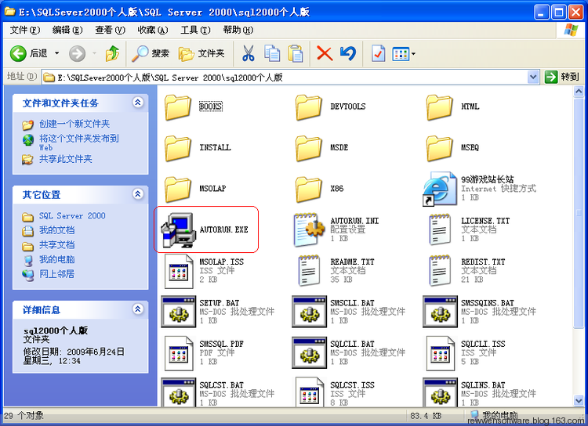588x426 pixels.
Task: Collapse the 详细信息 panel
Action: (138, 309)
